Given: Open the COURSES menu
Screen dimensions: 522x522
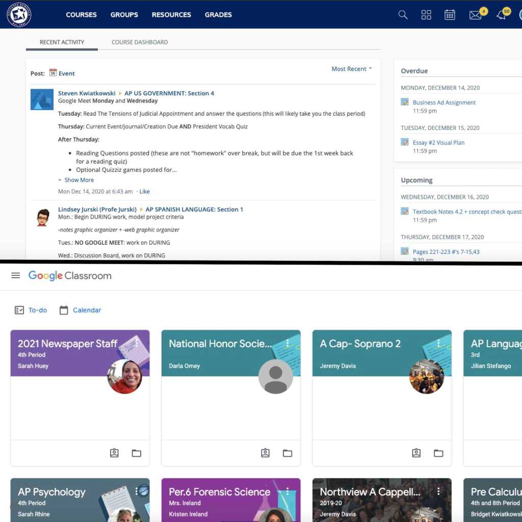Looking at the screenshot, I should coord(81,15).
